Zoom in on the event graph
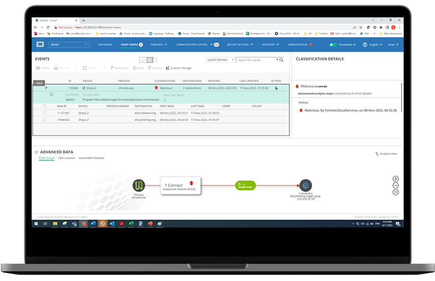 tap(396, 179)
